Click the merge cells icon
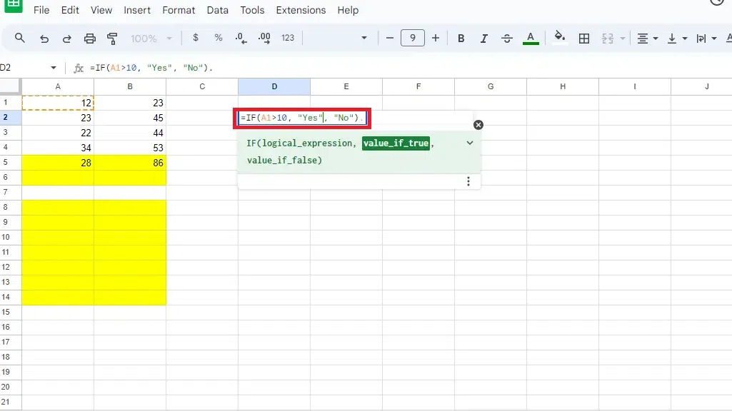This screenshot has width=732, height=411. point(607,39)
